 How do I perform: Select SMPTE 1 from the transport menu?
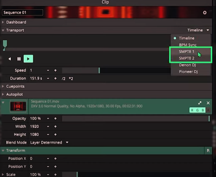coord(187,52)
